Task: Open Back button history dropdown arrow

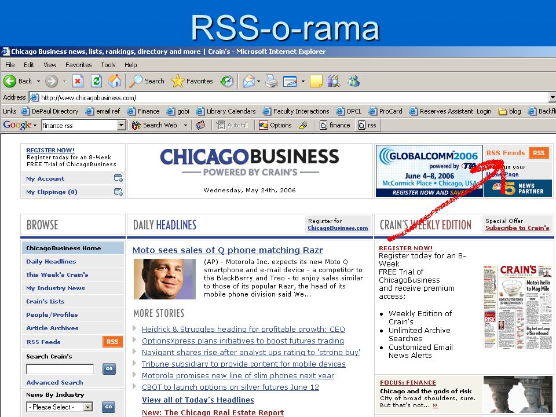Action: point(38,82)
